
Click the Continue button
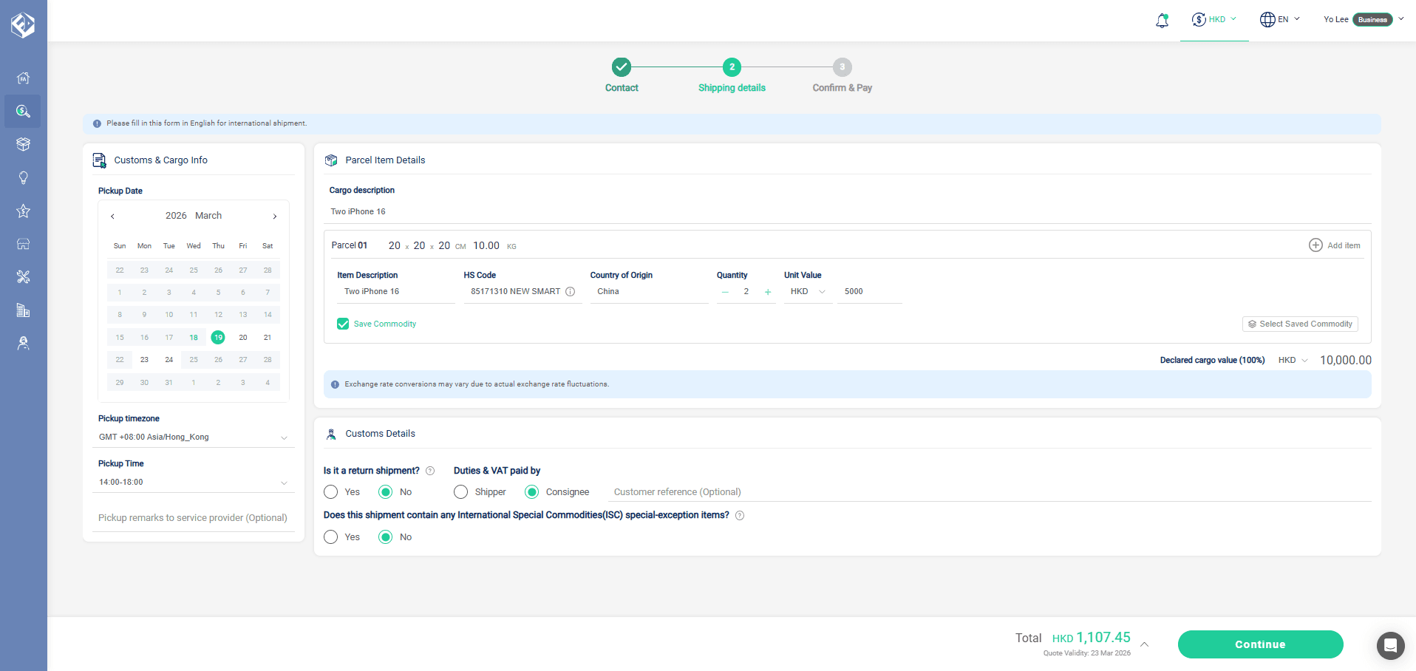coord(1260,644)
